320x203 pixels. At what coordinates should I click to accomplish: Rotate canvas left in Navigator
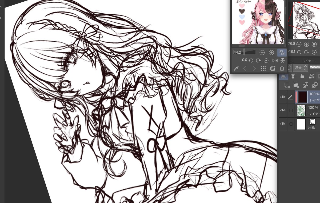click(299, 52)
